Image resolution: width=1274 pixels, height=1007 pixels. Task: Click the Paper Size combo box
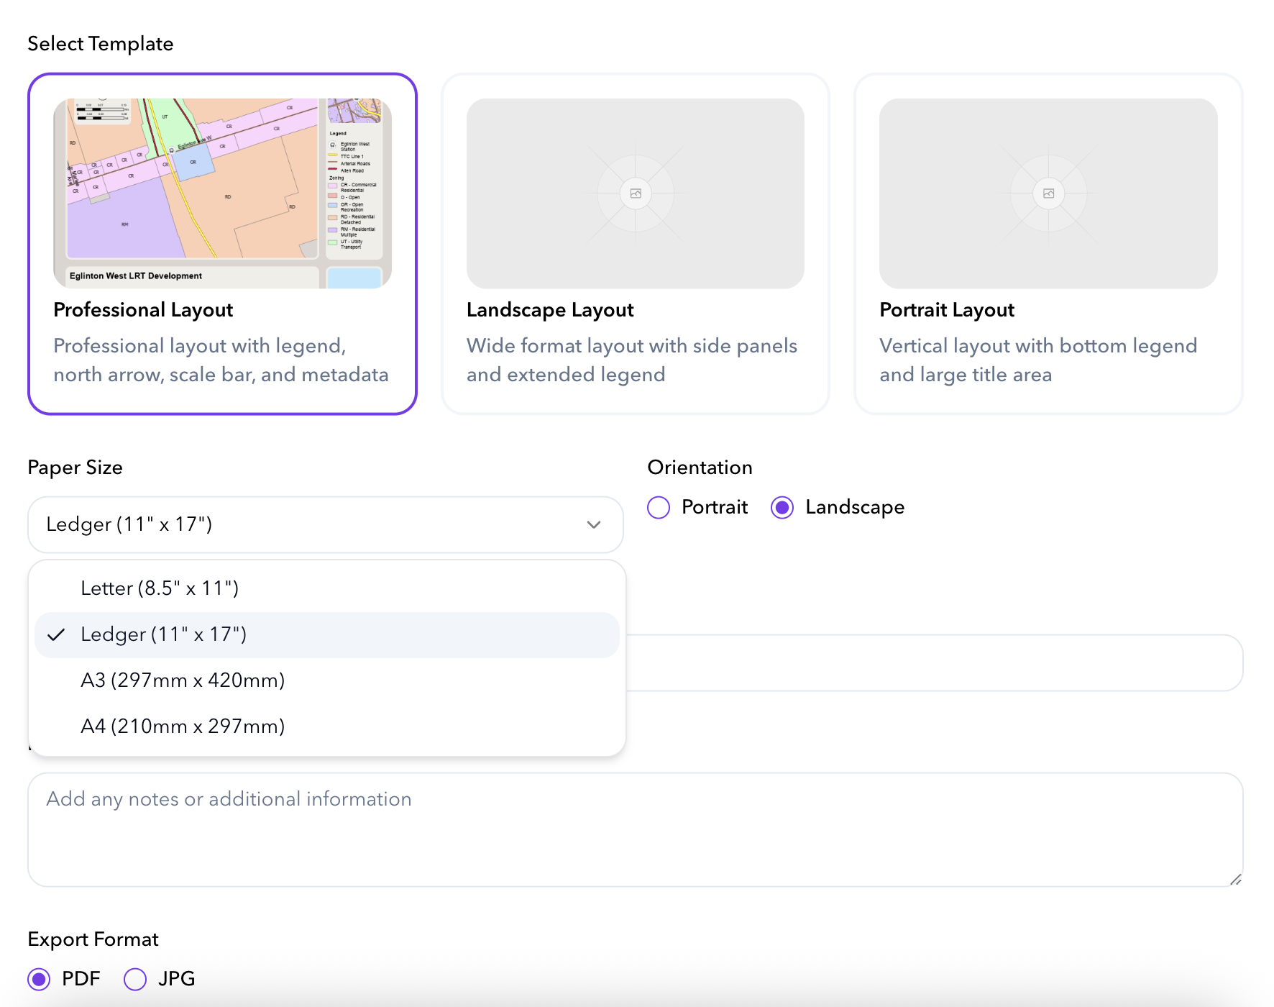[x=309, y=525]
